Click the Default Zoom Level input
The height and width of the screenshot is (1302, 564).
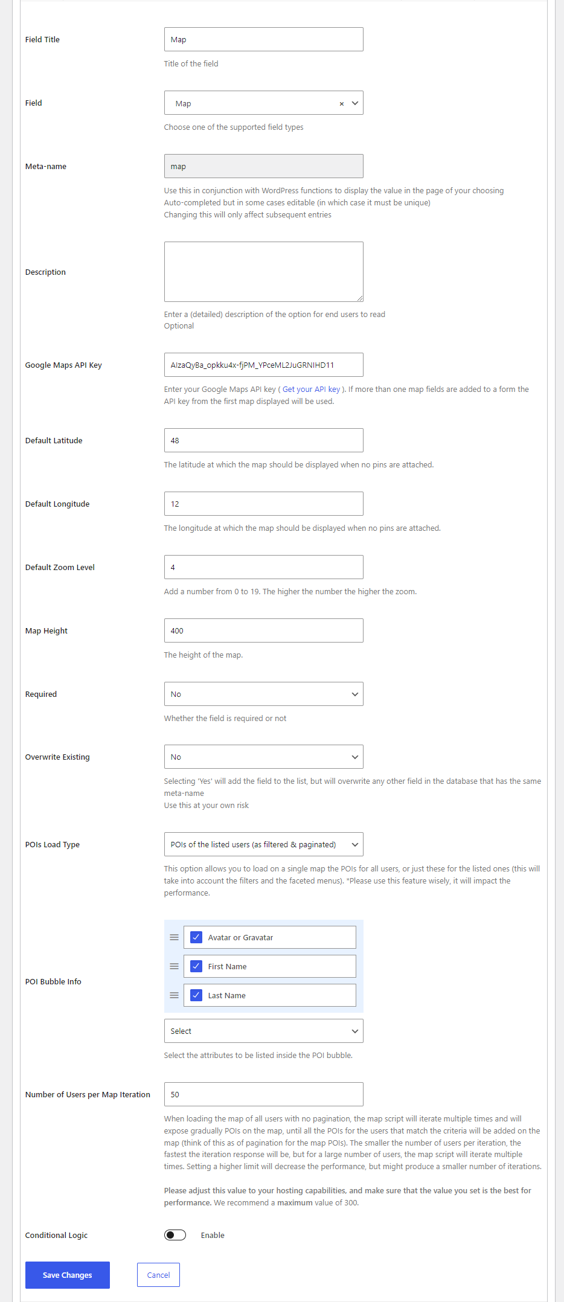263,567
